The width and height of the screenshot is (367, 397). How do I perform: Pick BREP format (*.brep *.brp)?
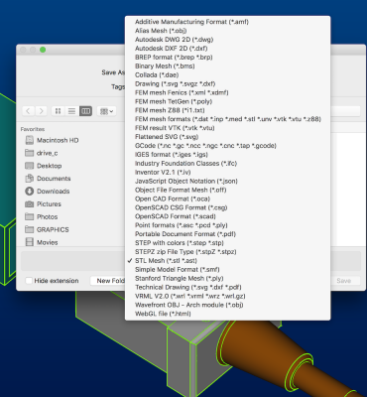(227, 58)
